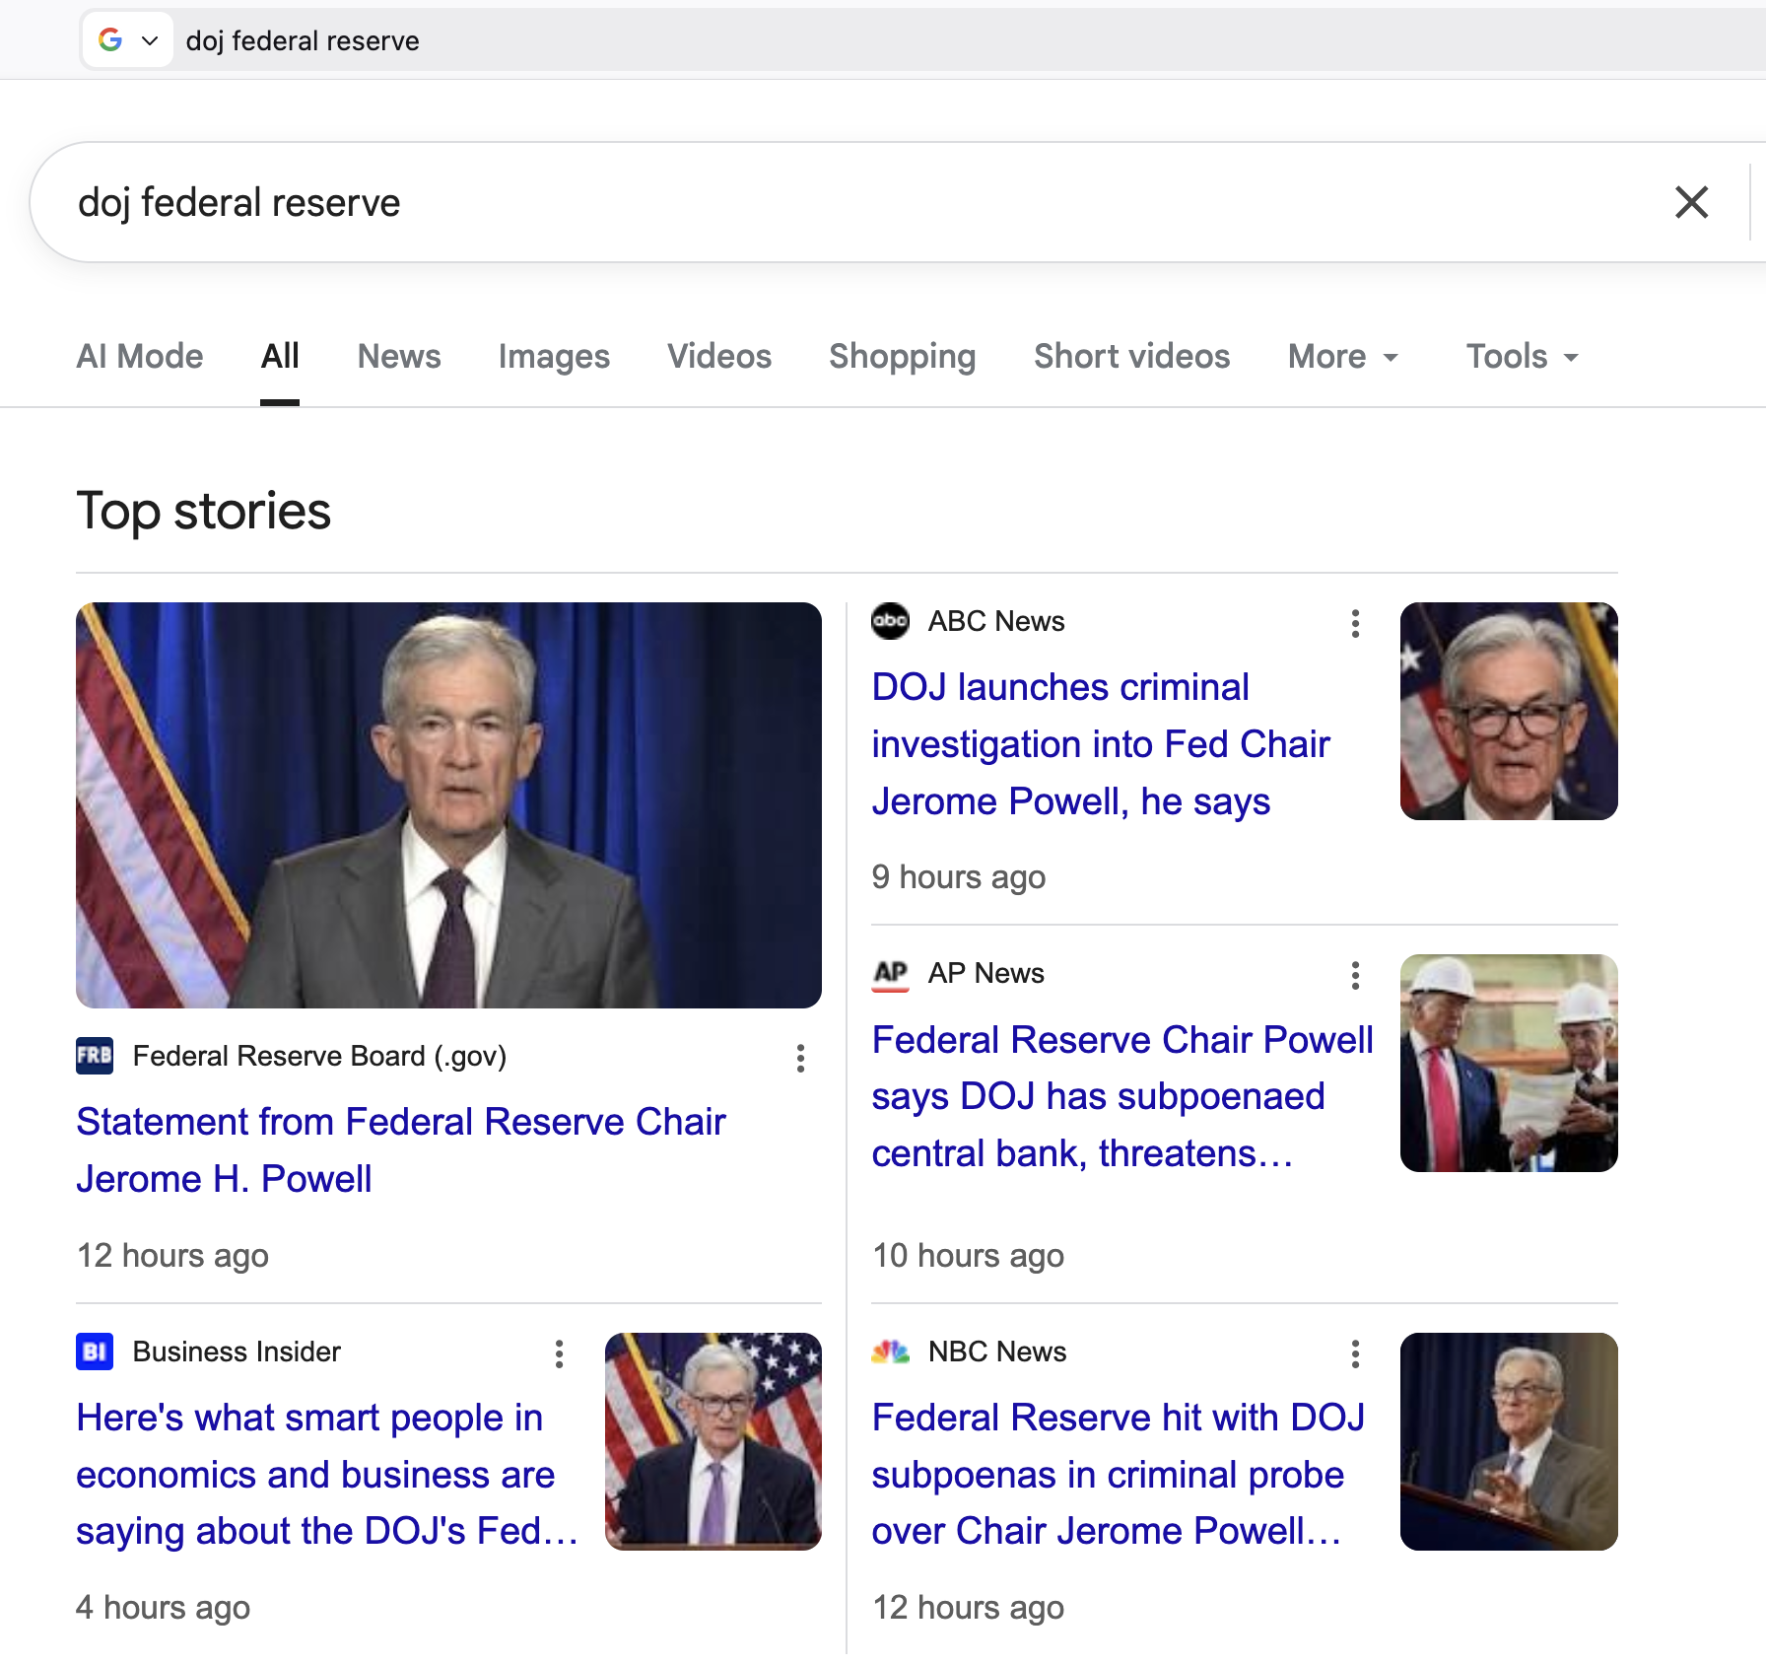Viewport: 1766px width, 1664px height.
Task: Click the '9 hours ago' timestamp
Action: (x=959, y=876)
